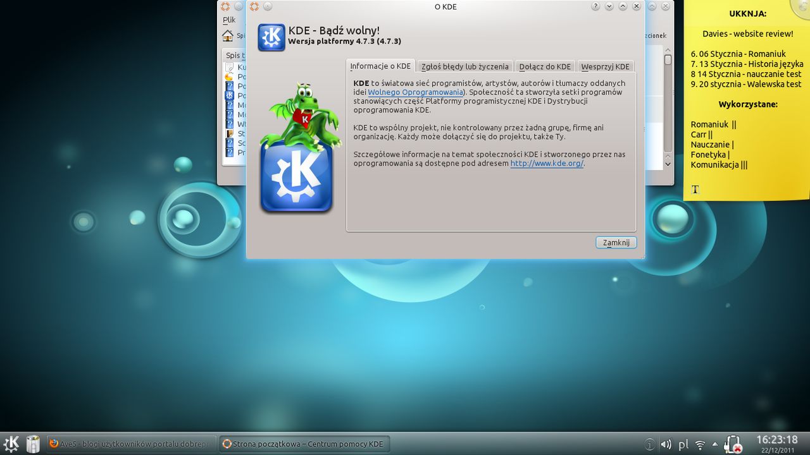
Task: Click 'Nauczanie |' line on sticky note
Action: (x=712, y=145)
